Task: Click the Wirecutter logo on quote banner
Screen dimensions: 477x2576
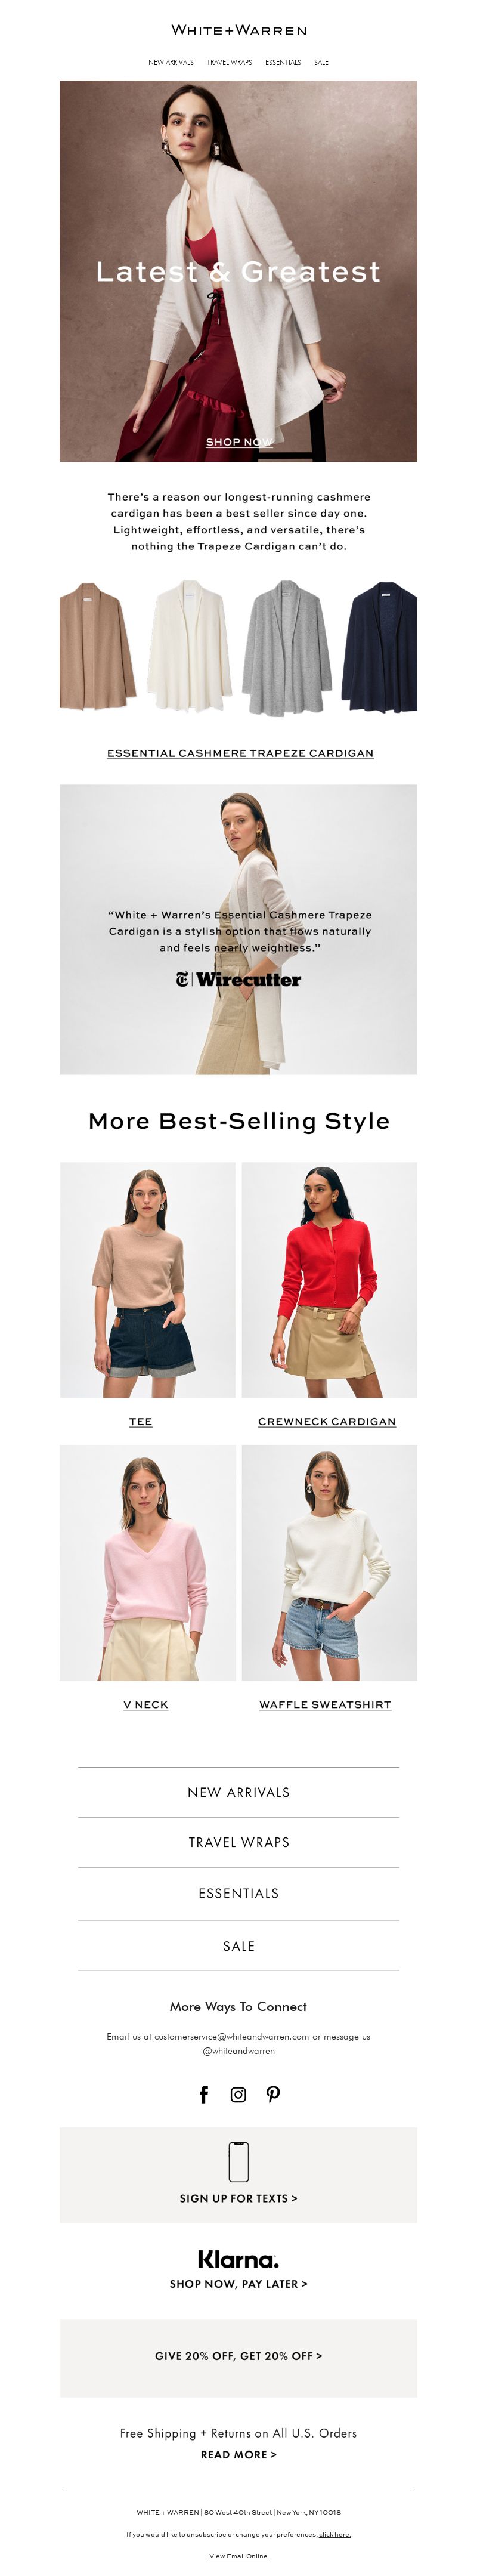Action: pos(238,979)
